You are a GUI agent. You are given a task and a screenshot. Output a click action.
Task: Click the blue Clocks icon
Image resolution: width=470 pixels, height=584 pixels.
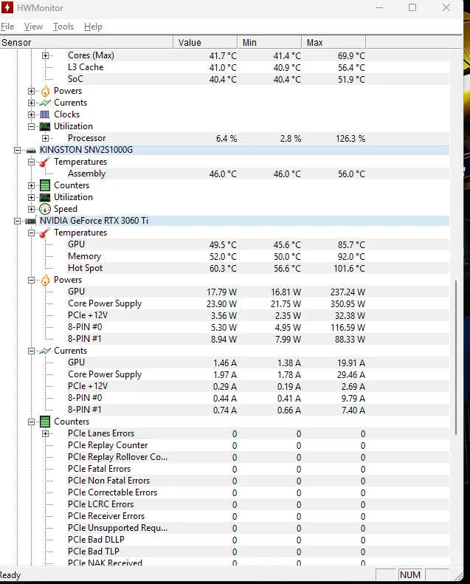click(x=45, y=114)
